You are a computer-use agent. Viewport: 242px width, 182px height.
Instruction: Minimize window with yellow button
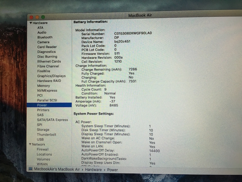[x=37, y=17]
